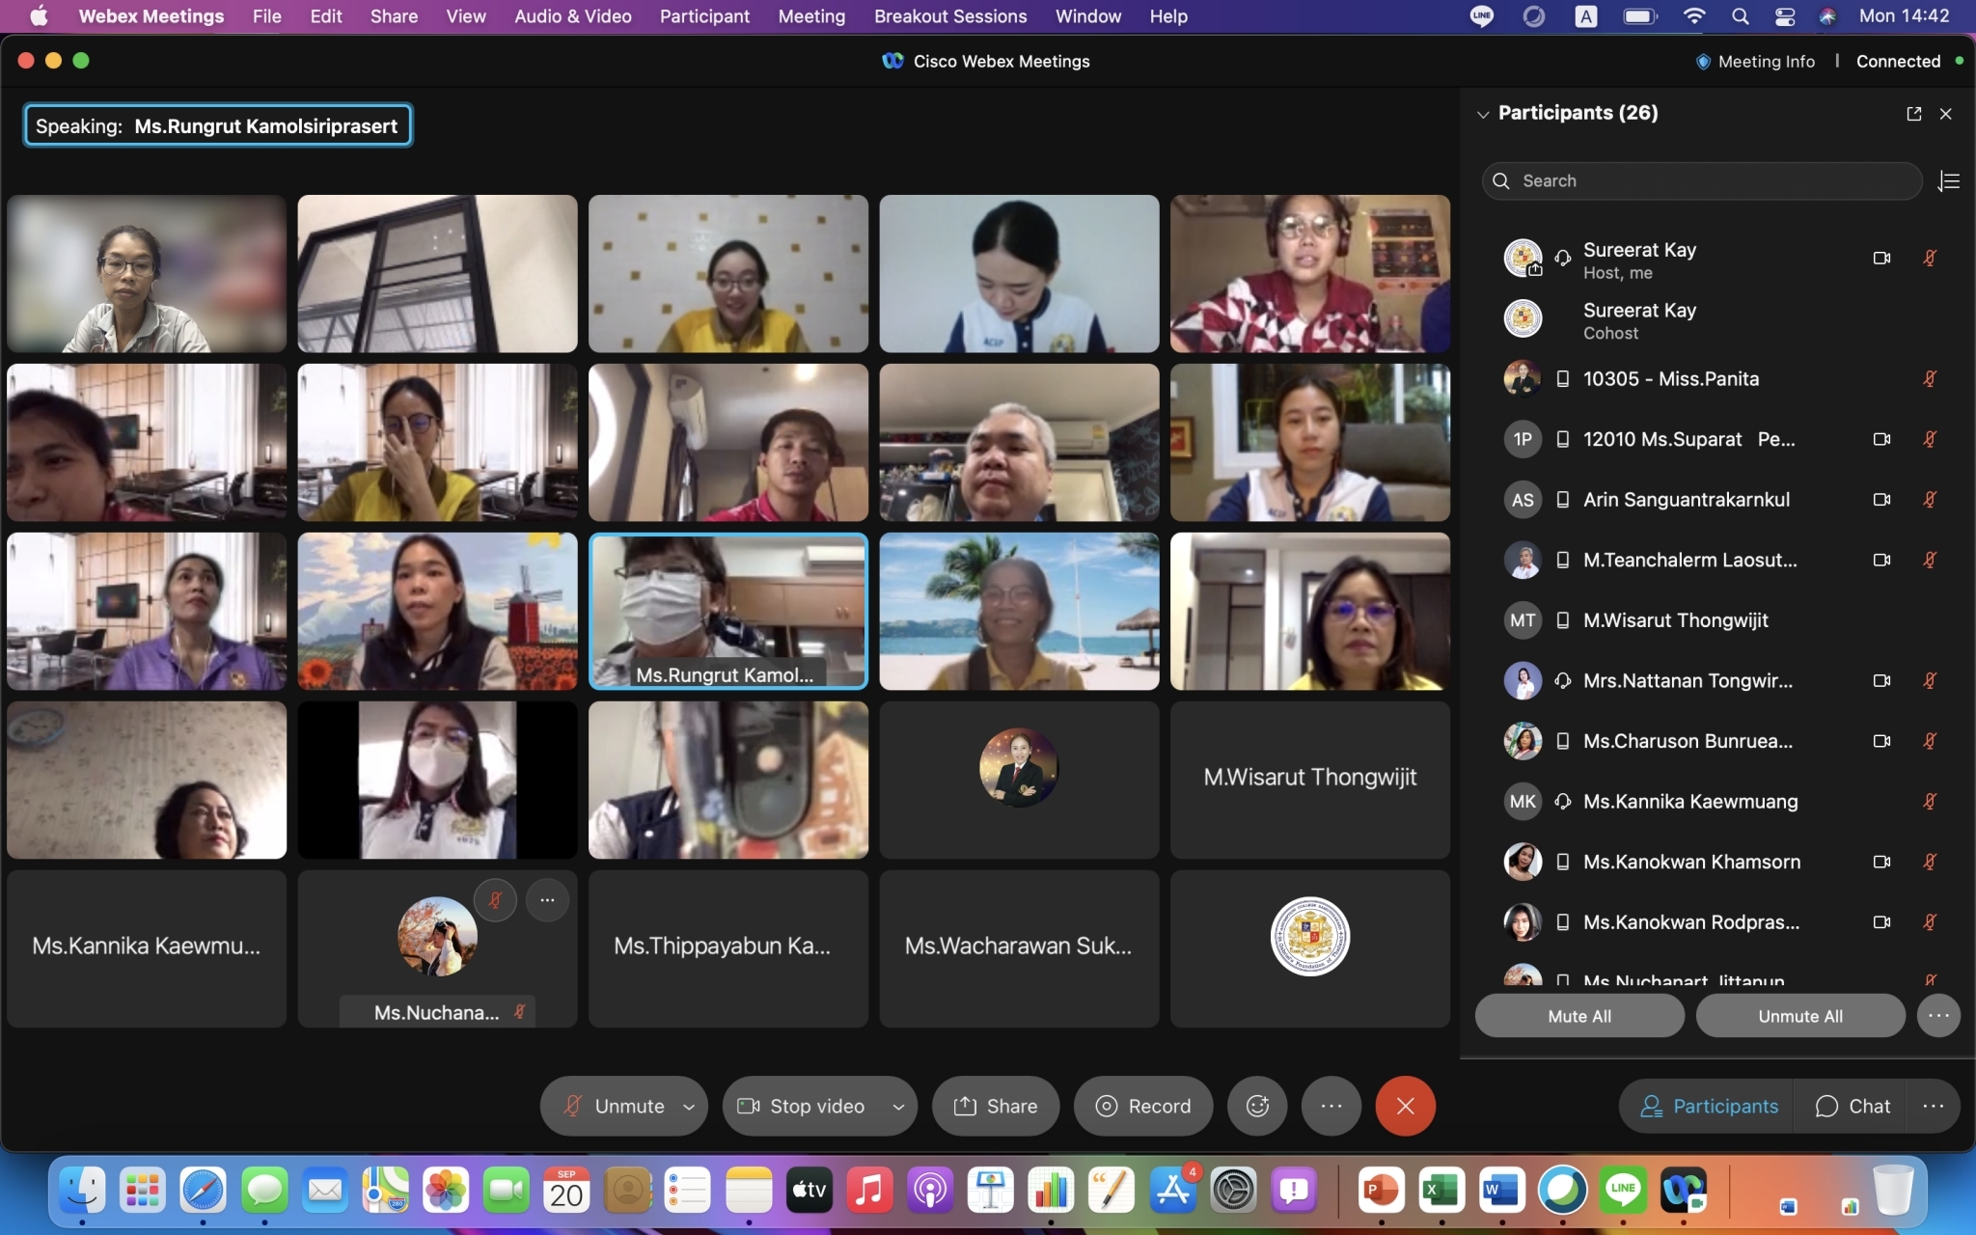Screen dimensions: 1976x1235
Task: Click the video icon for M.Teanchalerm Laosut
Action: [1881, 560]
